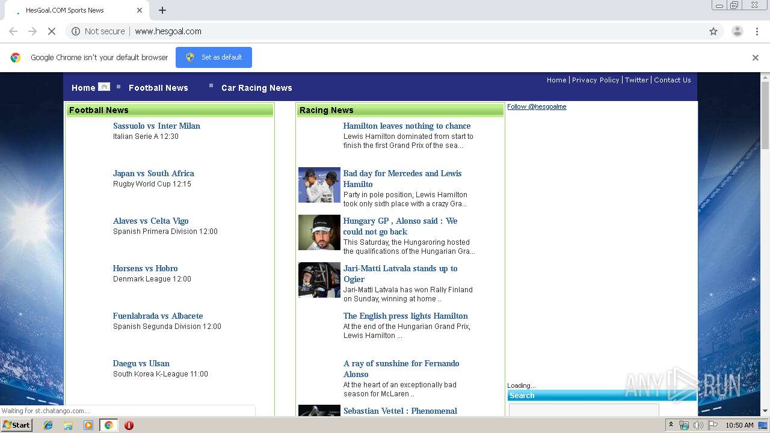Viewport: 770px width, 433px height.
Task: Open the Car Racing News menu item
Action: pos(257,88)
